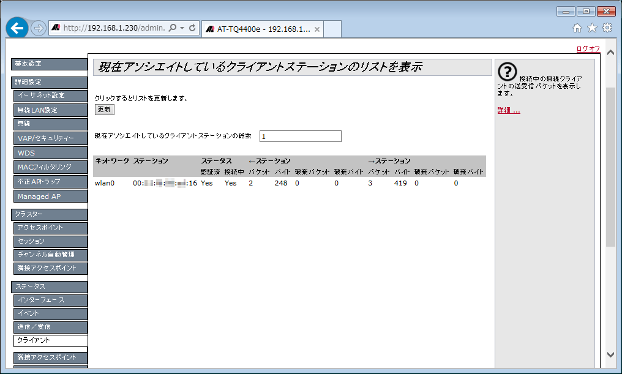Open the blank new tab button
Viewport: 622px width, 374px height.
point(332,29)
